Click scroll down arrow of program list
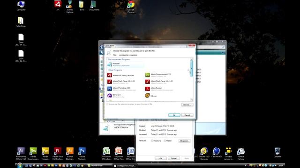 (x=192, y=100)
